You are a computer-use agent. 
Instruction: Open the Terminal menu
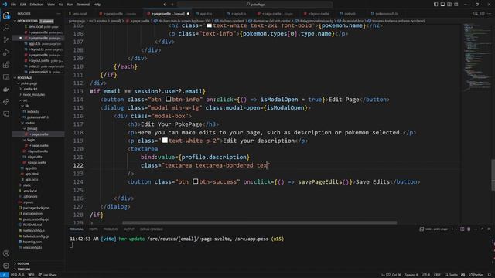click(83, 5)
